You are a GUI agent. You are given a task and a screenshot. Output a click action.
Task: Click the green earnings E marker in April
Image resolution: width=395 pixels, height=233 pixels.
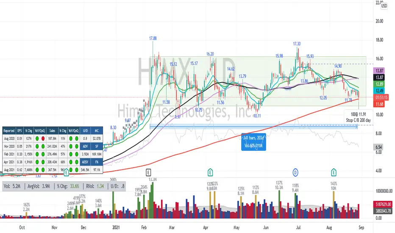coord(210,172)
